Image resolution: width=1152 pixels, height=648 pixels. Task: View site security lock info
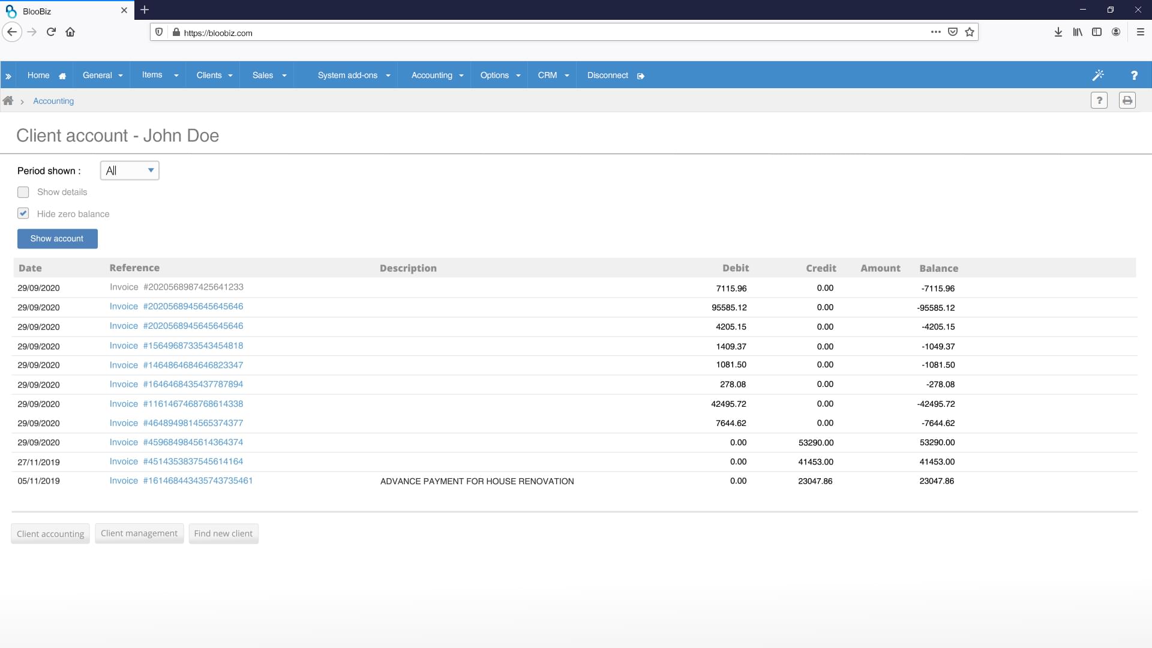click(x=176, y=32)
